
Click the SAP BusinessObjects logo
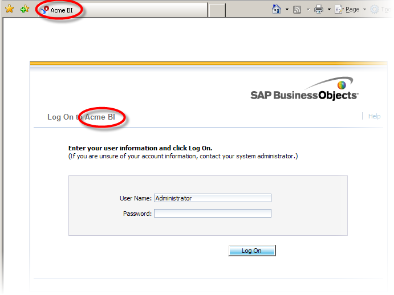point(304,89)
